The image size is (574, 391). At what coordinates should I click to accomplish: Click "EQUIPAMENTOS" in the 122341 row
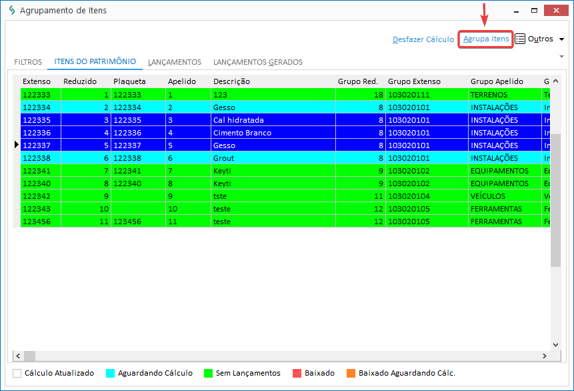[505, 171]
